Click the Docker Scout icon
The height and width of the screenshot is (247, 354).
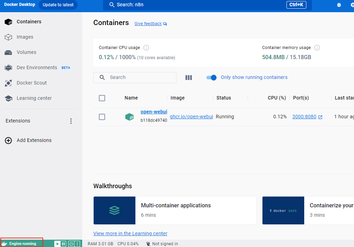tap(8, 83)
